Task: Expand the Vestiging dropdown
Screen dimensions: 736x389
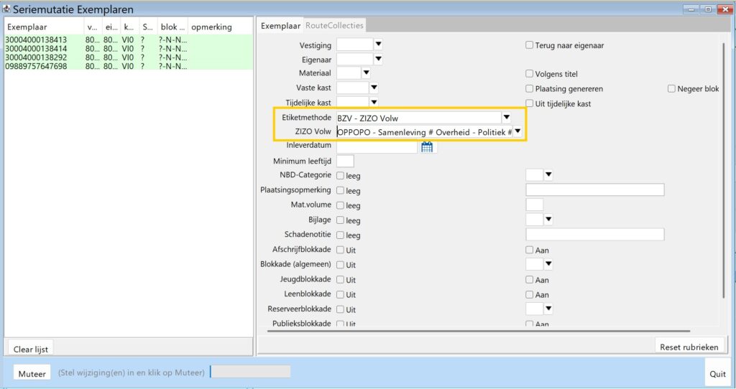Action: point(378,44)
